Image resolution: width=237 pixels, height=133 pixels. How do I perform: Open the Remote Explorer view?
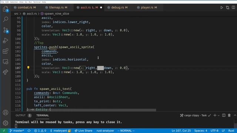[6, 62]
